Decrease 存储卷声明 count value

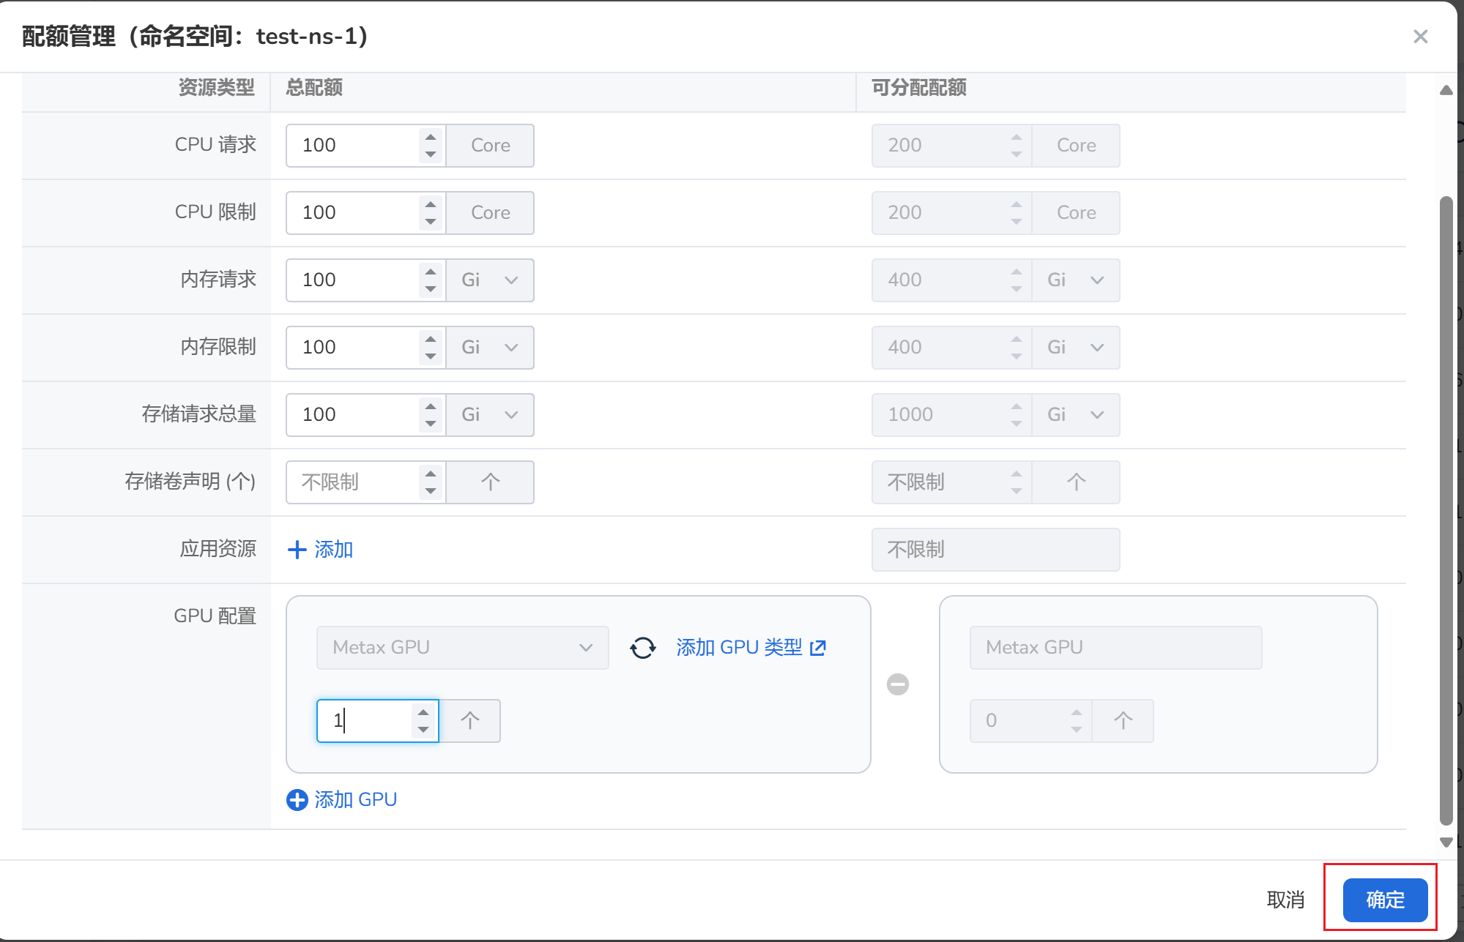(431, 491)
